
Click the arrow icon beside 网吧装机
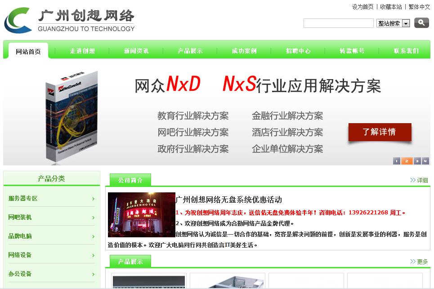pyautogui.click(x=94, y=217)
